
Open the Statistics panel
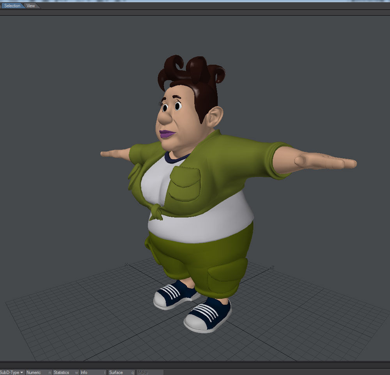[x=66, y=372]
